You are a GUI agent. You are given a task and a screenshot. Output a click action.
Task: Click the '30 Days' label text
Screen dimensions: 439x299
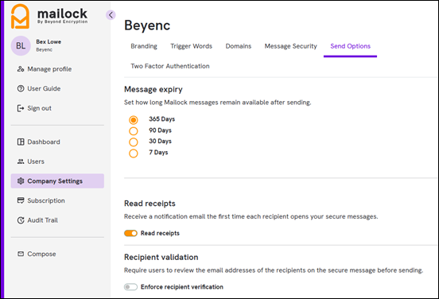[x=160, y=141]
